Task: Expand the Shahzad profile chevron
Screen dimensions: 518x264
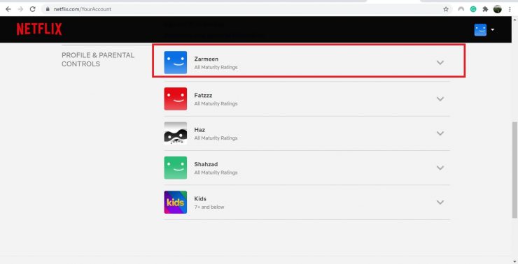Action: [x=440, y=168]
